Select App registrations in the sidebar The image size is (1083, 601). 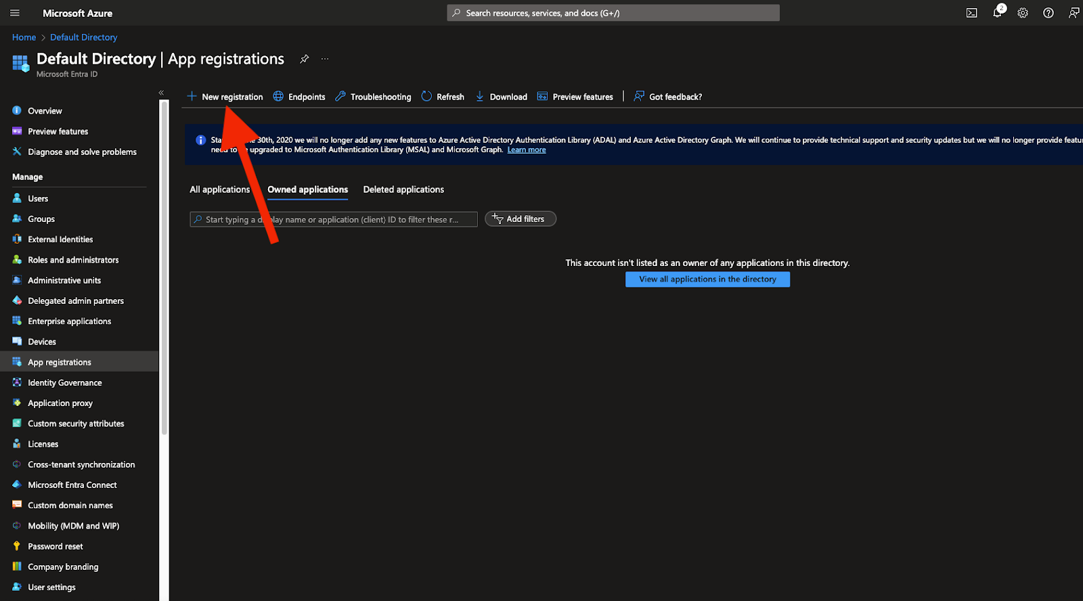(x=79, y=362)
